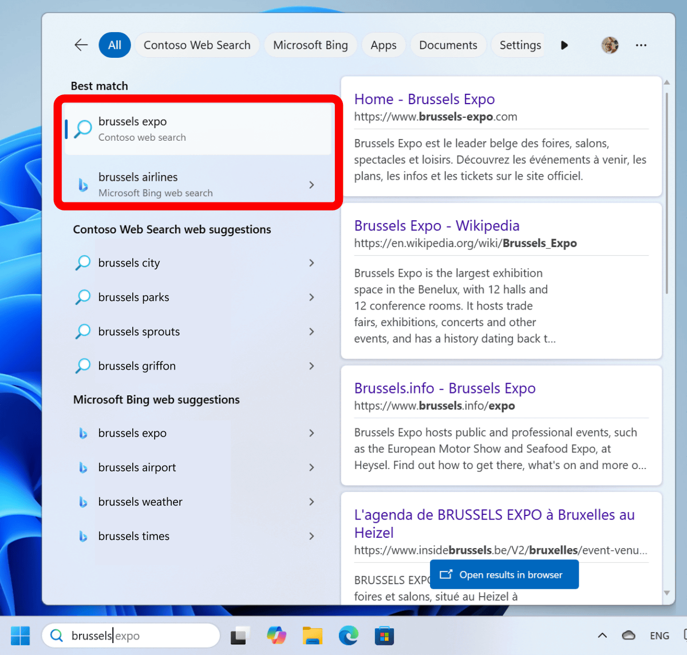Viewport: 687px width, 655px height.
Task: Click Bing icon next to brussels times
Action: tap(84, 537)
